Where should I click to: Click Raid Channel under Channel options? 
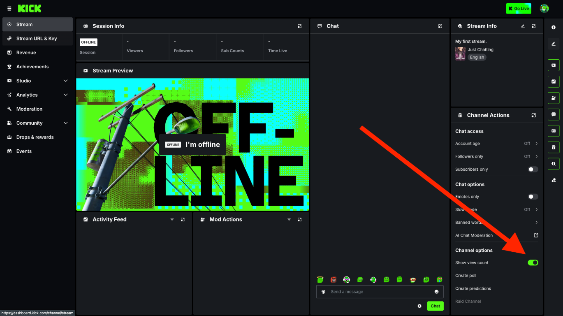click(468, 302)
